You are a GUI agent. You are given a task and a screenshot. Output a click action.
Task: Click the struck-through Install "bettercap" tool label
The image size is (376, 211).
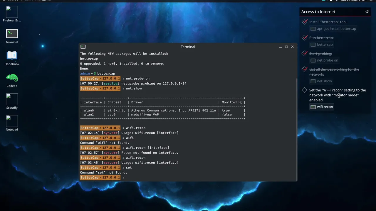point(328,22)
